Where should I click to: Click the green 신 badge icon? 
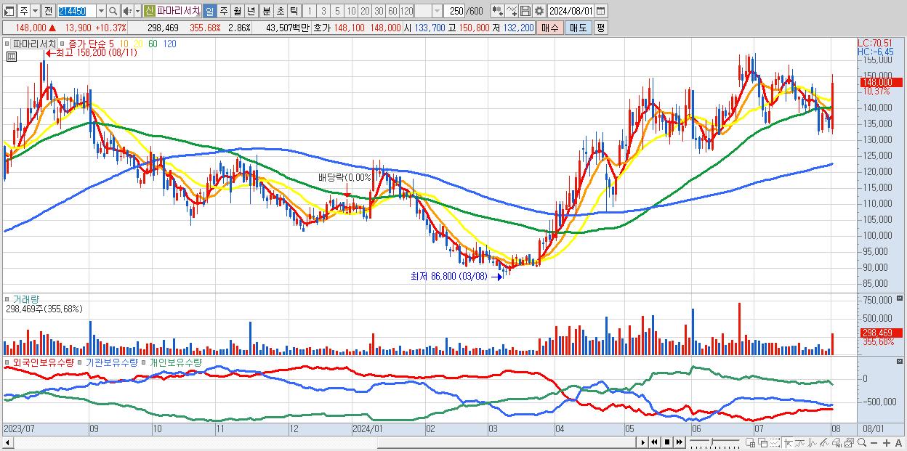[x=149, y=12]
